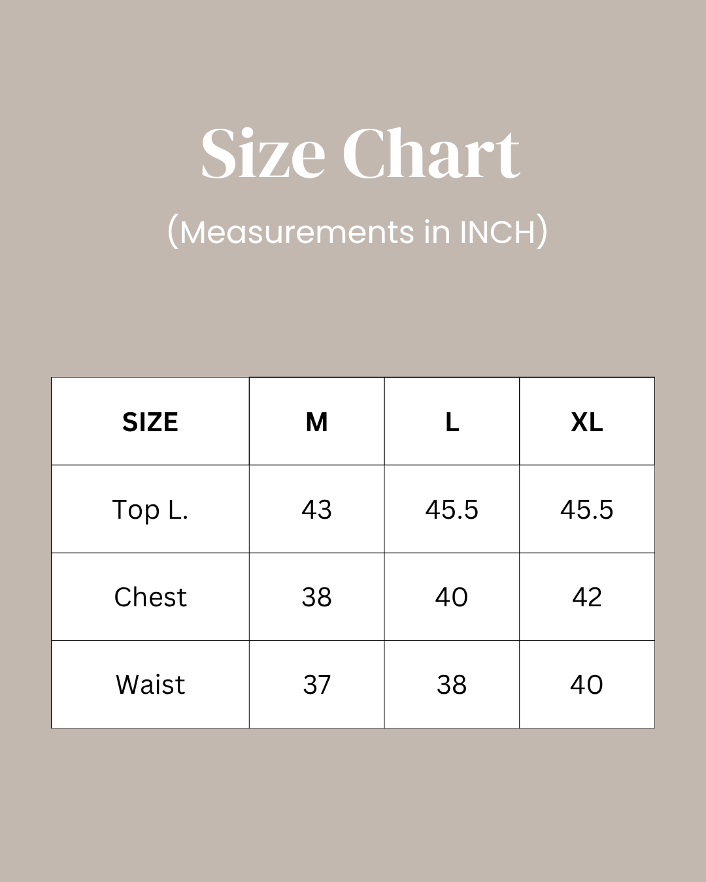Click the word Chart in title

[431, 154]
